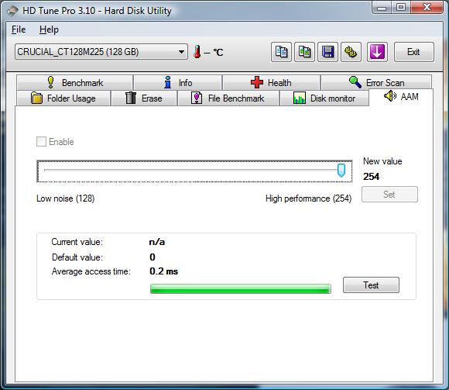Switch to the Health tab
This screenshot has width=449, height=390.
click(271, 83)
